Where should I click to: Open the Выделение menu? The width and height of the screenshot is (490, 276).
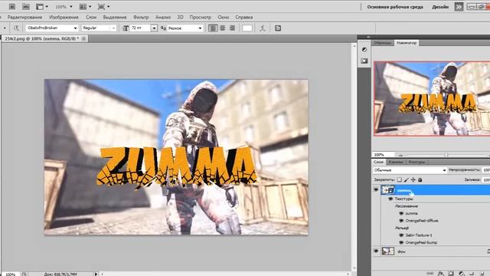click(x=115, y=17)
